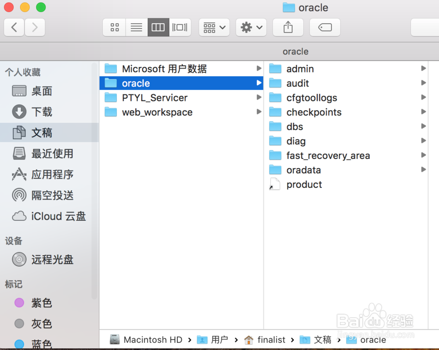Open 隔空投送 AirDrop in the sidebar
This screenshot has height=350, width=439.
pos(49,195)
